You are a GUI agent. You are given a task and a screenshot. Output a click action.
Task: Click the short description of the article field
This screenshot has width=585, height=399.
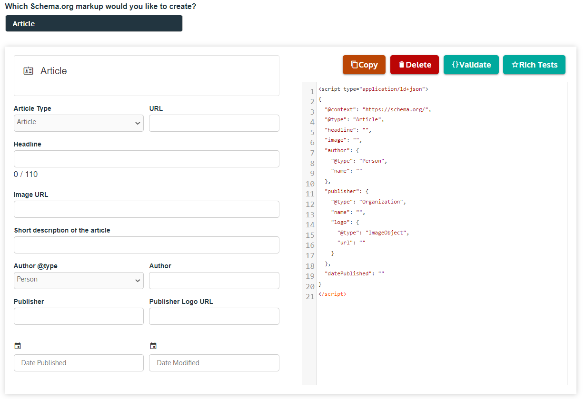(146, 244)
